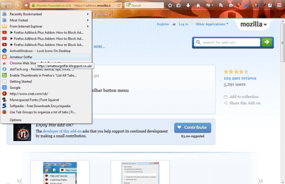Click the green padlock site identity icon

[33, 6]
